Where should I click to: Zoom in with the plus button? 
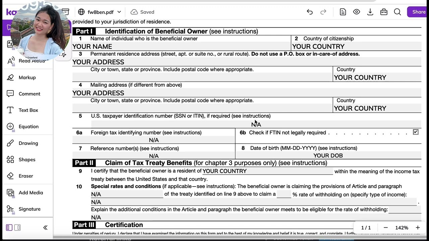[418, 228]
